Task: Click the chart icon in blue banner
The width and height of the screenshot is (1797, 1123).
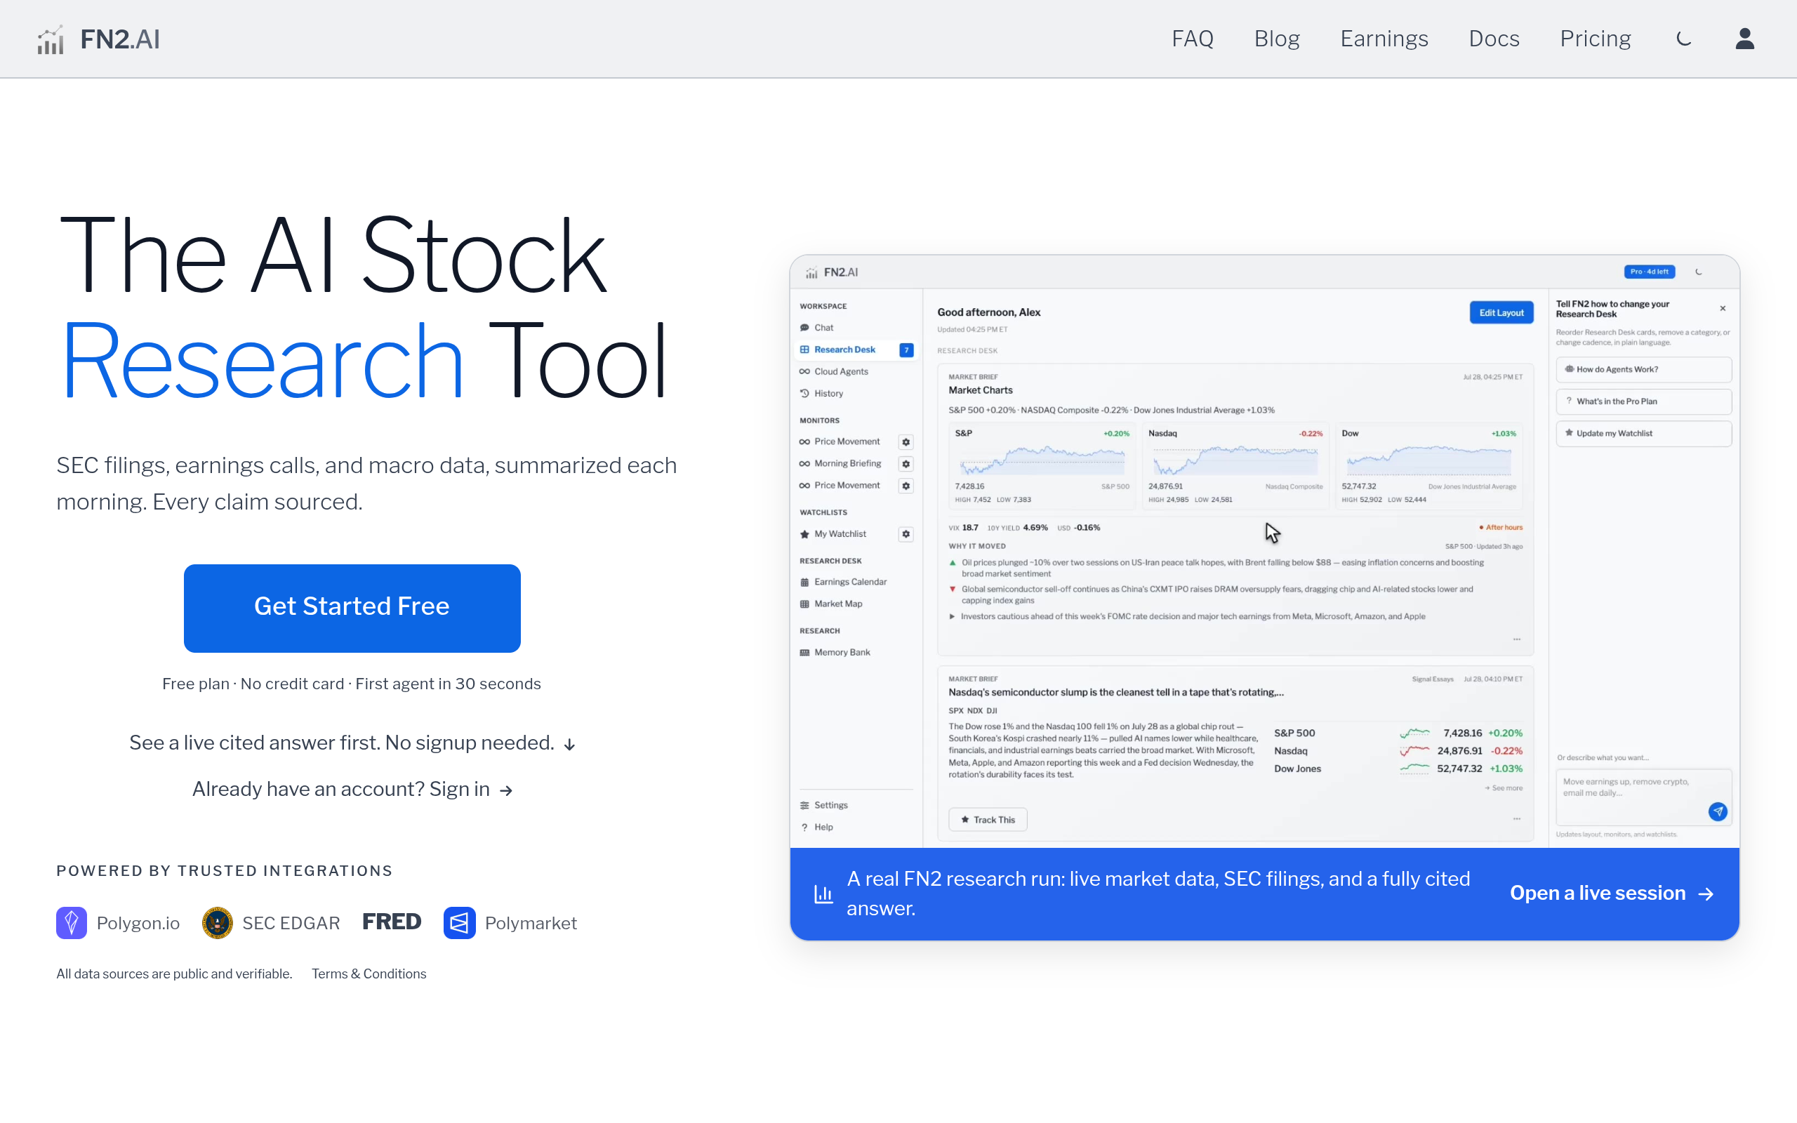Action: [x=823, y=893]
